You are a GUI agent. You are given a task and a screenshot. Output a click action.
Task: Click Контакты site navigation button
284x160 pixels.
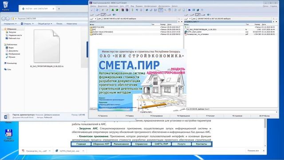point(201,144)
